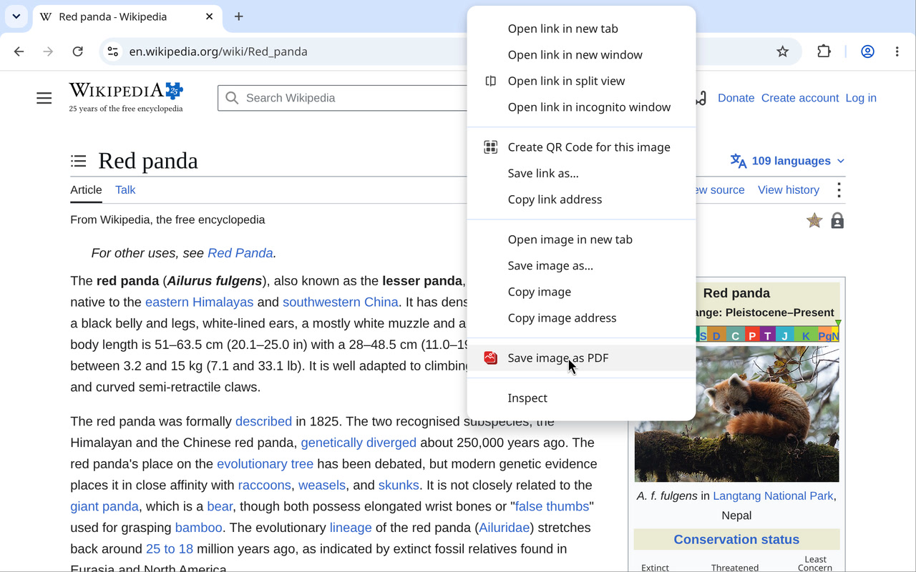The height and width of the screenshot is (572, 916).
Task: Select Open image in new tab
Action: pyautogui.click(x=581, y=240)
